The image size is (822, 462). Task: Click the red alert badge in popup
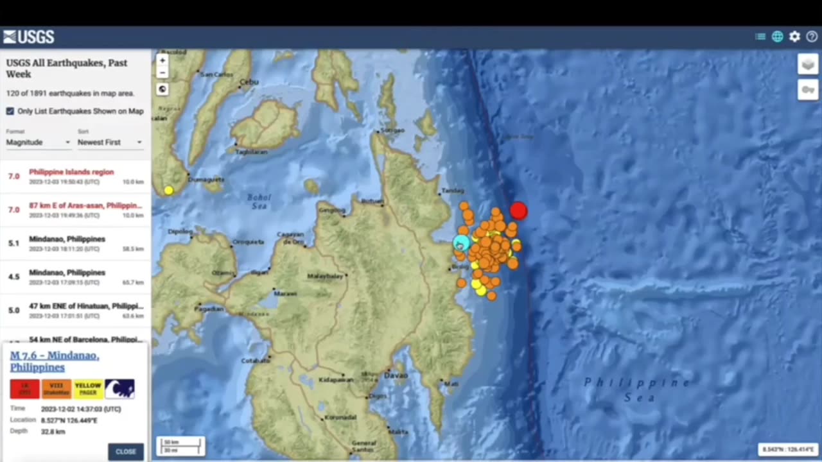tap(24, 389)
